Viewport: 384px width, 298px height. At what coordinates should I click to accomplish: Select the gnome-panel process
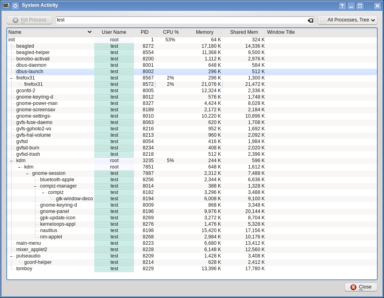[x=54, y=211]
